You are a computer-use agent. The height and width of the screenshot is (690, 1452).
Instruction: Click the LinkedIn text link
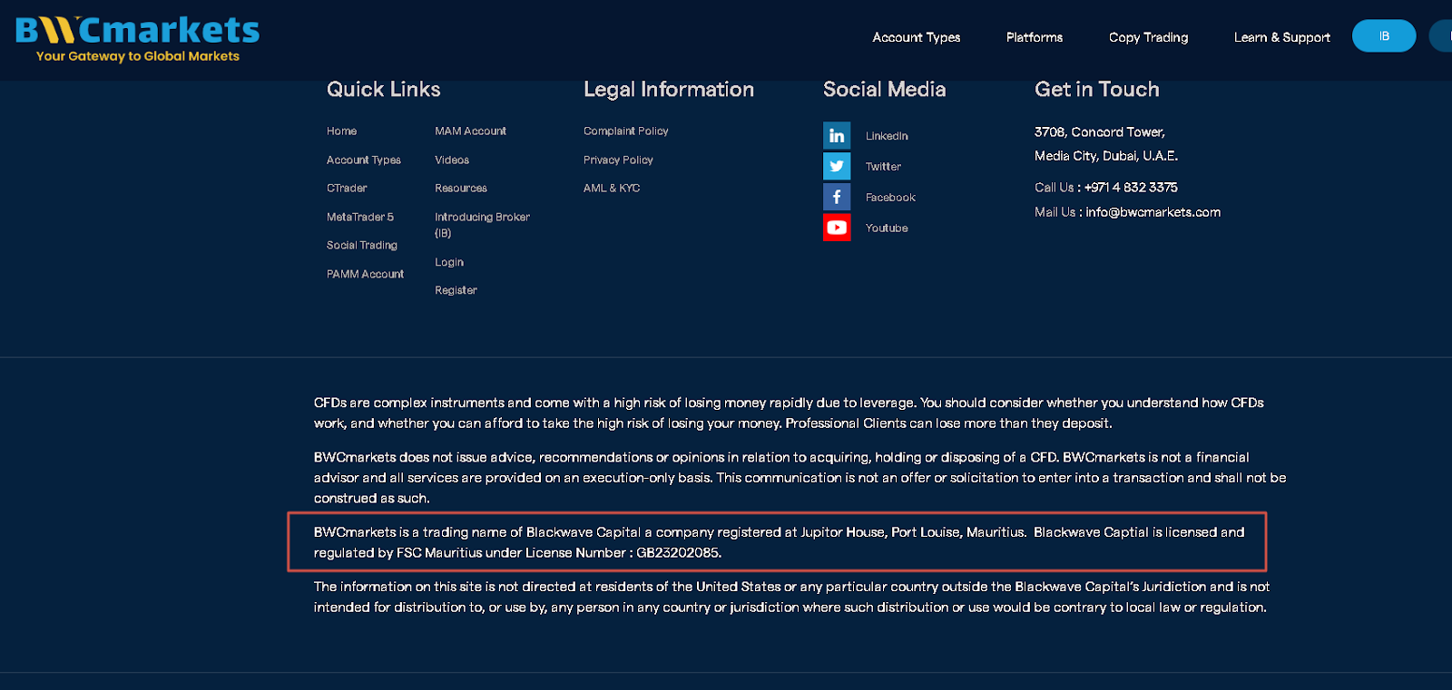coord(887,136)
